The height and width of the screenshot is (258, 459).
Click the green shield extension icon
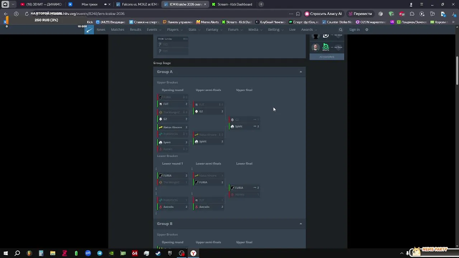pyautogui.click(x=391, y=14)
